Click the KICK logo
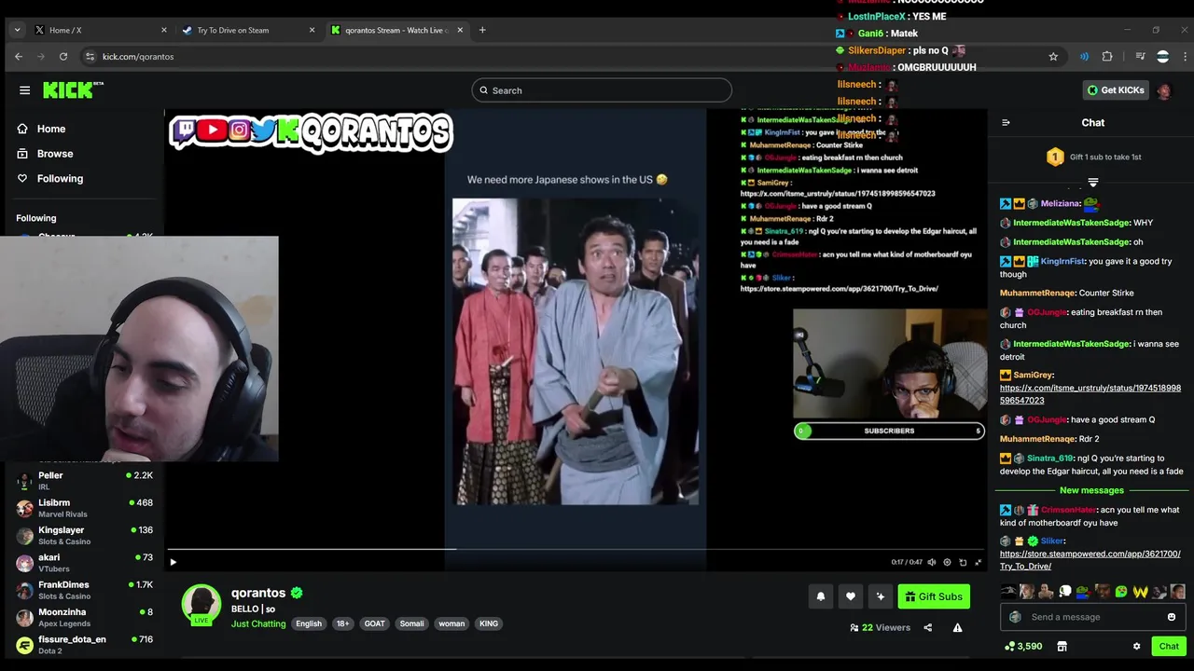Screen dimensions: 1194x671 click(73, 90)
